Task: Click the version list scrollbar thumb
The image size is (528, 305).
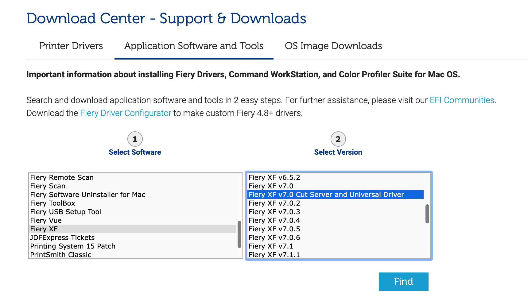Action: (427, 214)
